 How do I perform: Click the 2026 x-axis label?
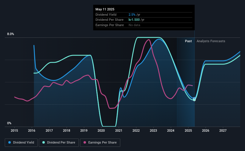tap(206, 130)
